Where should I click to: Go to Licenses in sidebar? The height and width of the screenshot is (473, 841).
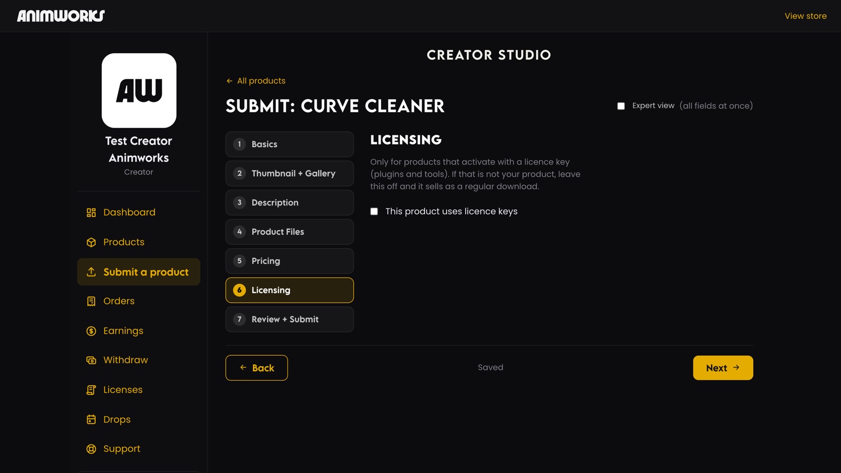point(139,390)
